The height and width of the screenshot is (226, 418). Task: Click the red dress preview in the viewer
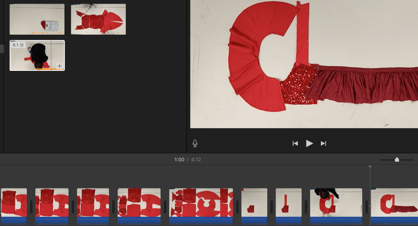(304, 64)
